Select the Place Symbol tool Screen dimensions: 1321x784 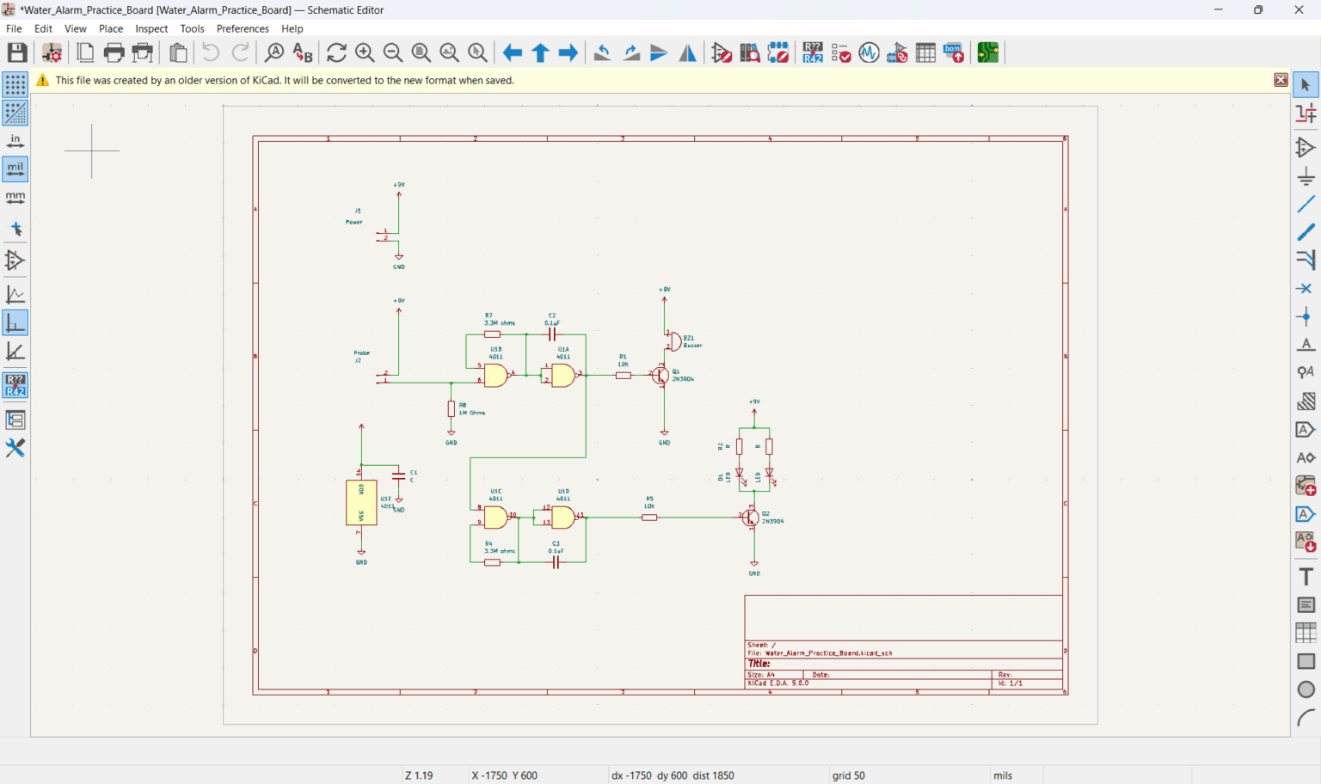[1306, 147]
